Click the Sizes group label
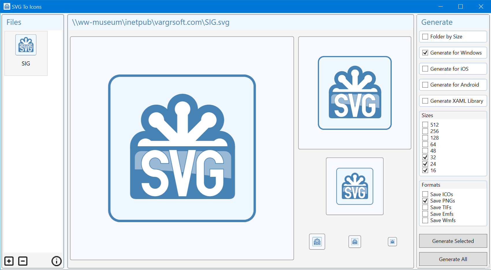491x270 pixels. tap(427, 115)
